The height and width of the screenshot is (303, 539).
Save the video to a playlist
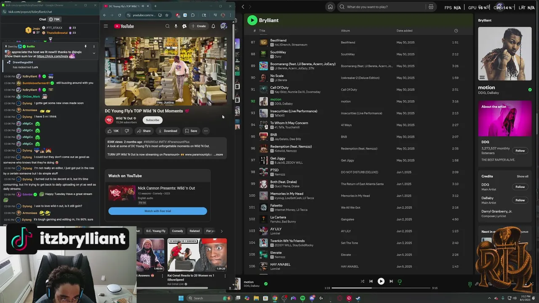[x=191, y=131]
